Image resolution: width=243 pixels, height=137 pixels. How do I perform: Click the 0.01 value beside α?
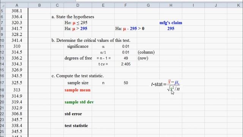(x=126, y=46)
